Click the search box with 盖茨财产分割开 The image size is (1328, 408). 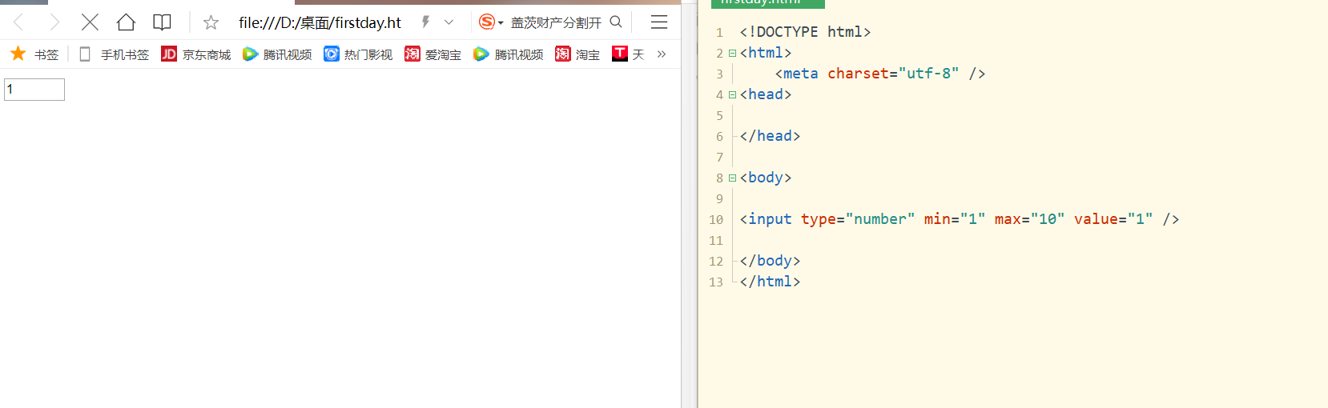(x=556, y=22)
